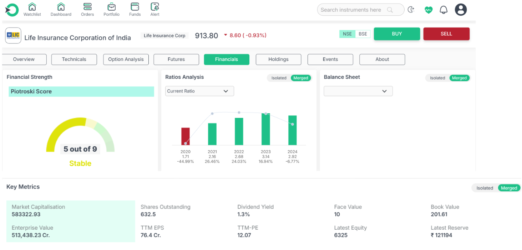
Task: Open the Option Analysis tab
Action: (126, 59)
